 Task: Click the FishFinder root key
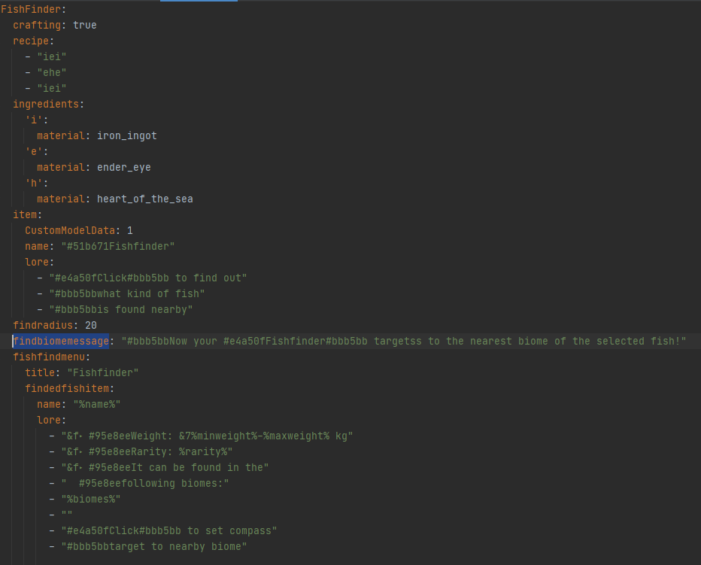(32, 10)
